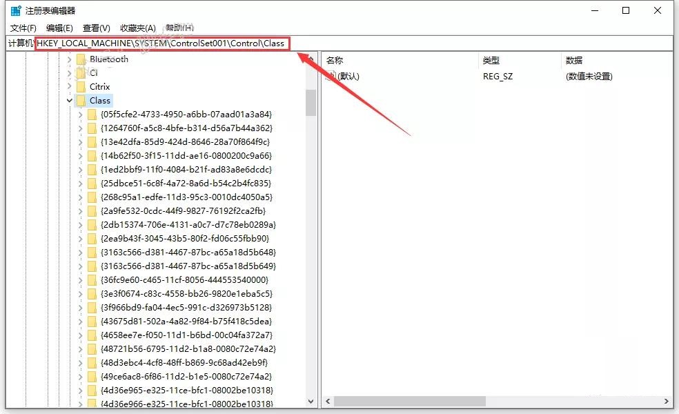Click folder icon of {4d36e965-e325-11ce-bfc1-08002be10318}
Viewport: 679px width, 414px height.
pyautogui.click(x=92, y=391)
